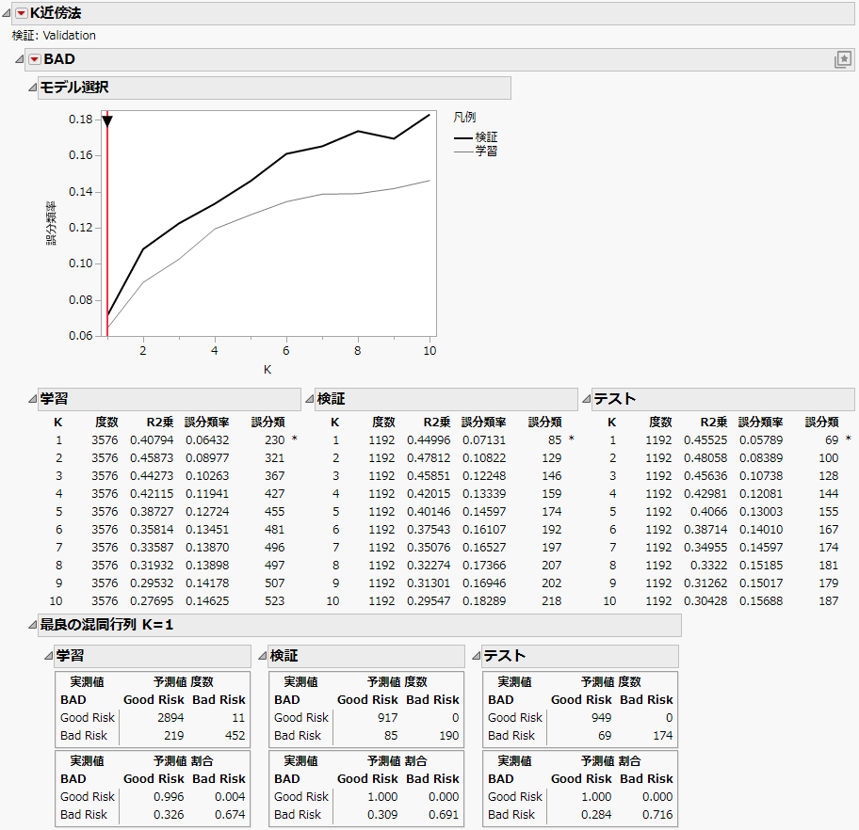Viewport: 859px width, 830px height.
Task: Collapse the BAD section disclosure triangle
Action: click(x=21, y=60)
